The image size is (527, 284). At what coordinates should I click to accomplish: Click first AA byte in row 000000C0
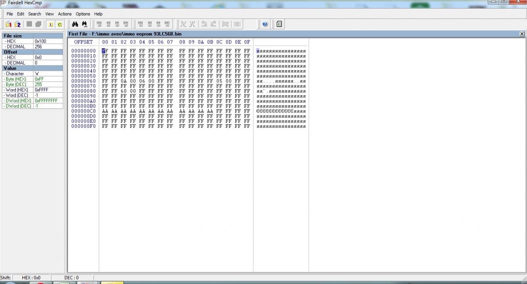pos(105,111)
